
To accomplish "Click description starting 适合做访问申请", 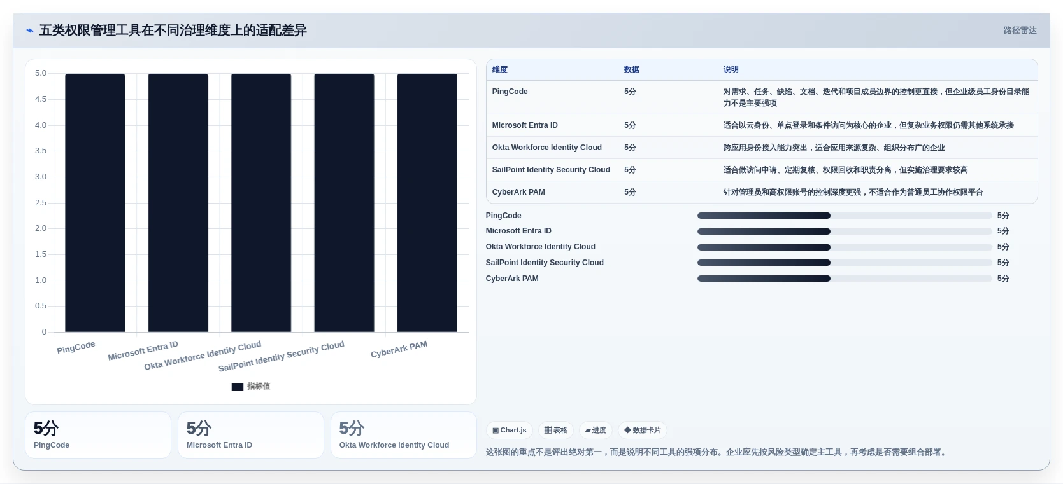I will click(845, 170).
